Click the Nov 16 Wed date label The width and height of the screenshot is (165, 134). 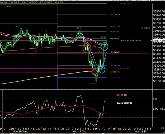pyautogui.click(x=20, y=132)
